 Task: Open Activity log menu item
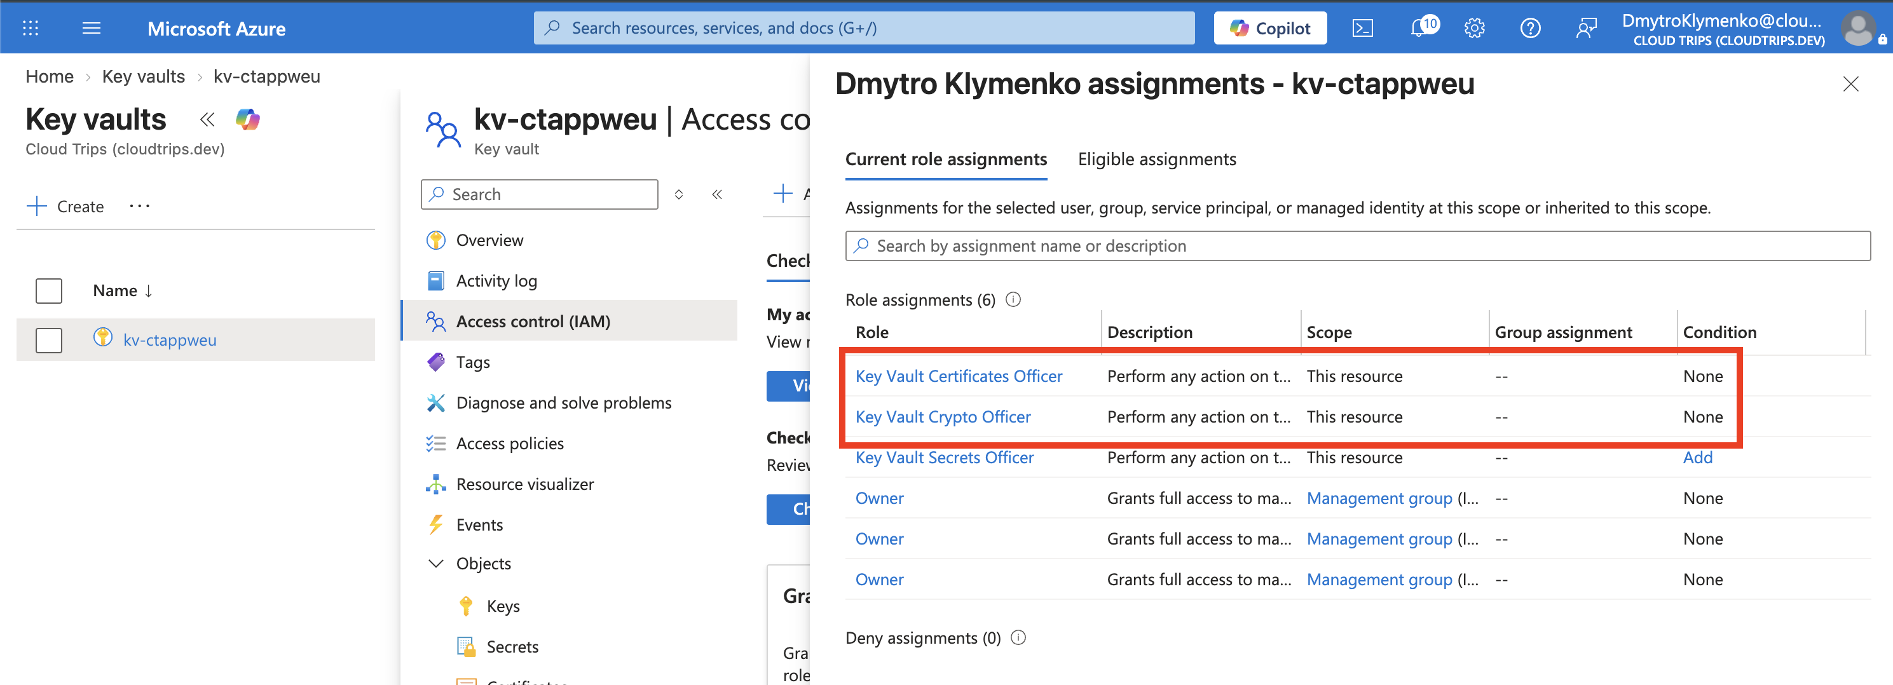(496, 281)
